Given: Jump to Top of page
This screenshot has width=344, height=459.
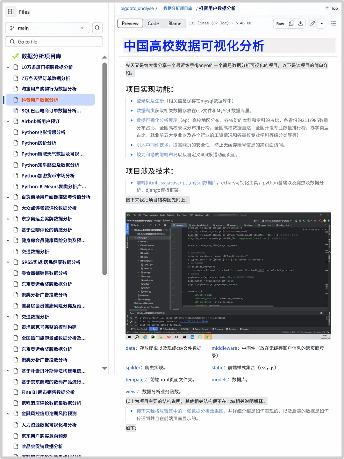Looking at the screenshot, I should coord(331,8).
